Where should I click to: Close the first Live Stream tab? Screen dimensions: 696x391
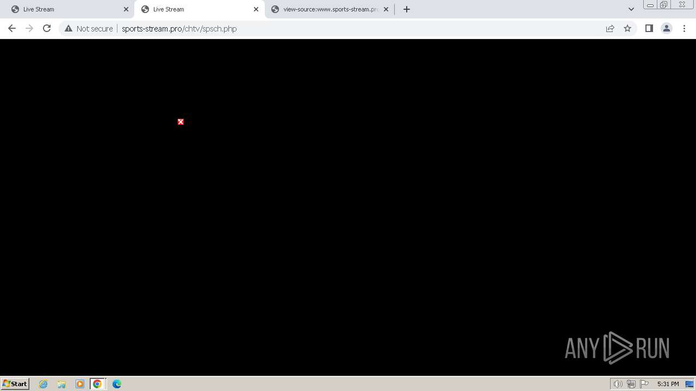[126, 9]
